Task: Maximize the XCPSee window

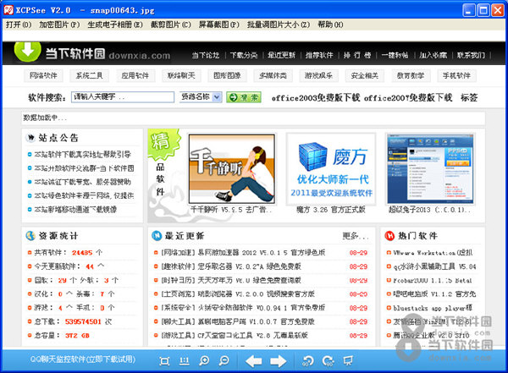Action: 483,10
